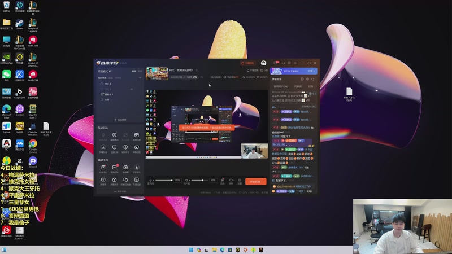The height and width of the screenshot is (254, 452).
Task: Open the gift-box icon in 互动玩法 top row
Action: tap(137, 135)
